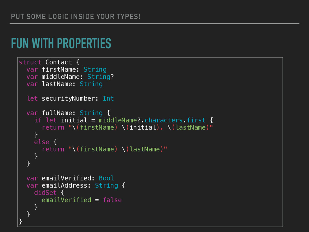Click the optional 'String?' type of middleName

(x=100, y=77)
